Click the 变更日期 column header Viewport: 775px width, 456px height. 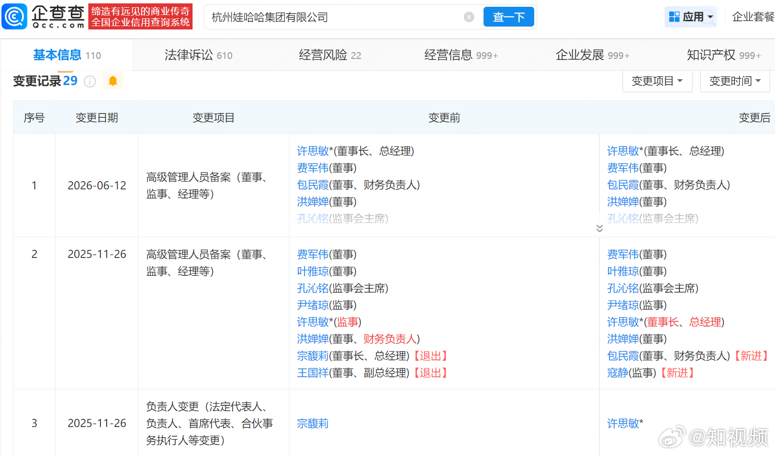pyautogui.click(x=97, y=118)
